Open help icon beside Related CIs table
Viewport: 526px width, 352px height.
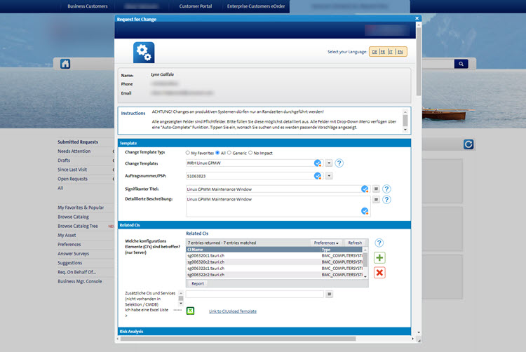click(379, 243)
